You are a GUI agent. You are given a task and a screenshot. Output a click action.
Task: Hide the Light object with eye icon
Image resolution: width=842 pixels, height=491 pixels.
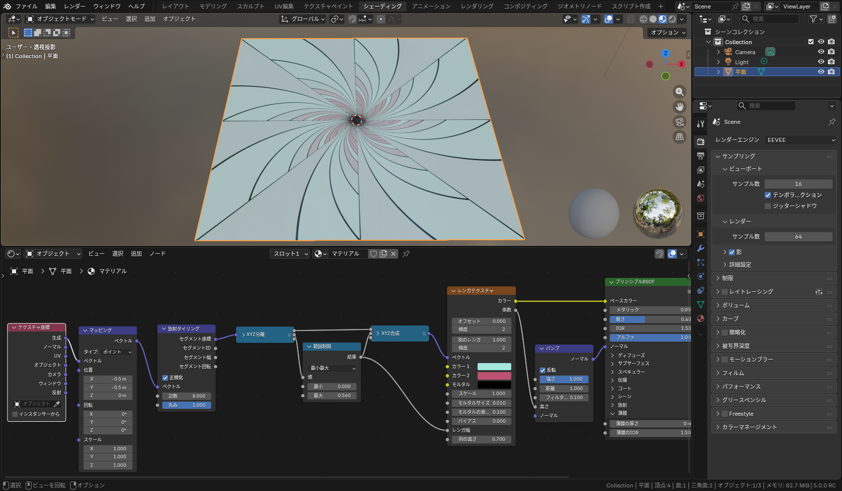(821, 62)
